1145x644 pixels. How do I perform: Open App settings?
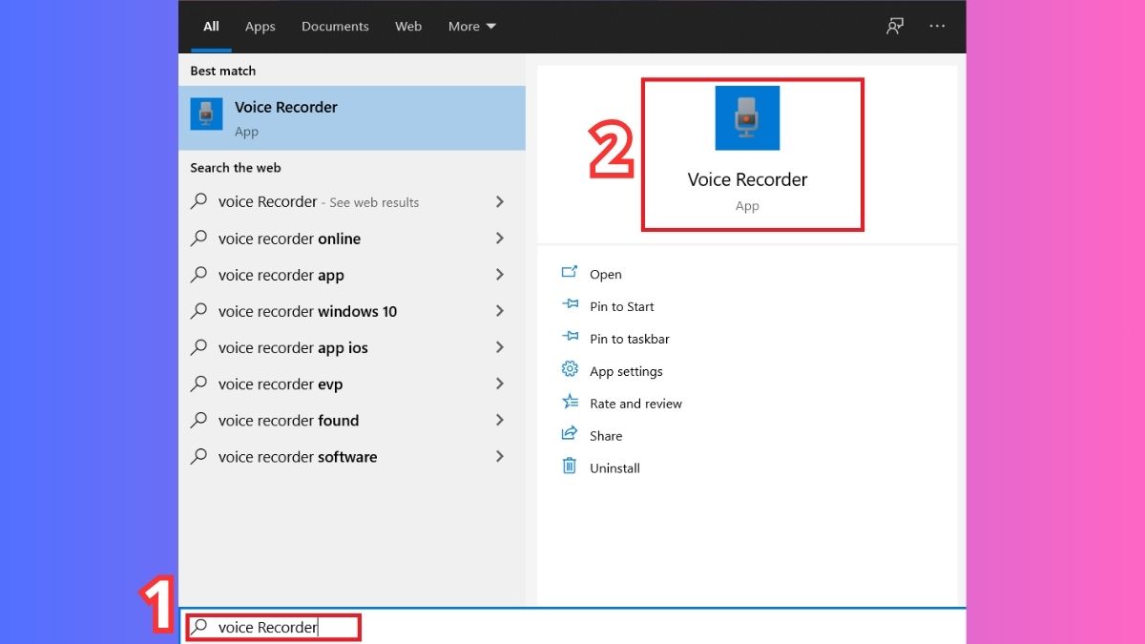[x=626, y=371]
